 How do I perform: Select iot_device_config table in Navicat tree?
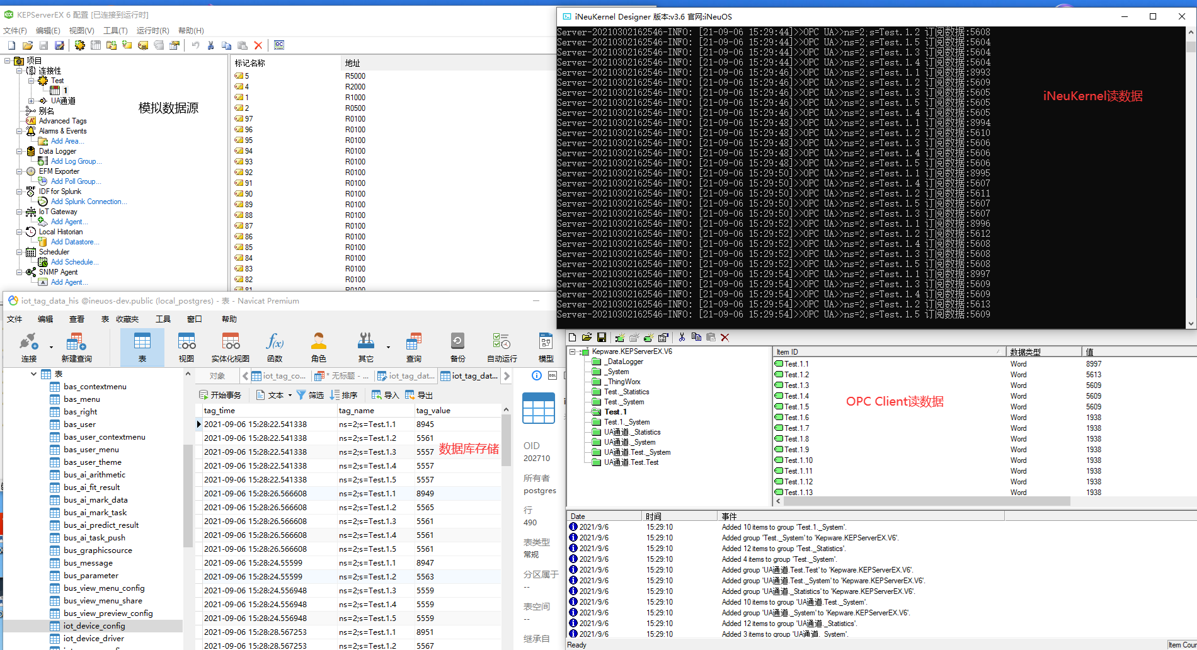(x=94, y=626)
